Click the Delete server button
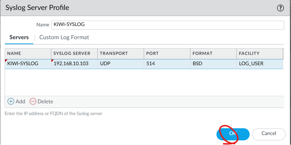 pos(41,102)
